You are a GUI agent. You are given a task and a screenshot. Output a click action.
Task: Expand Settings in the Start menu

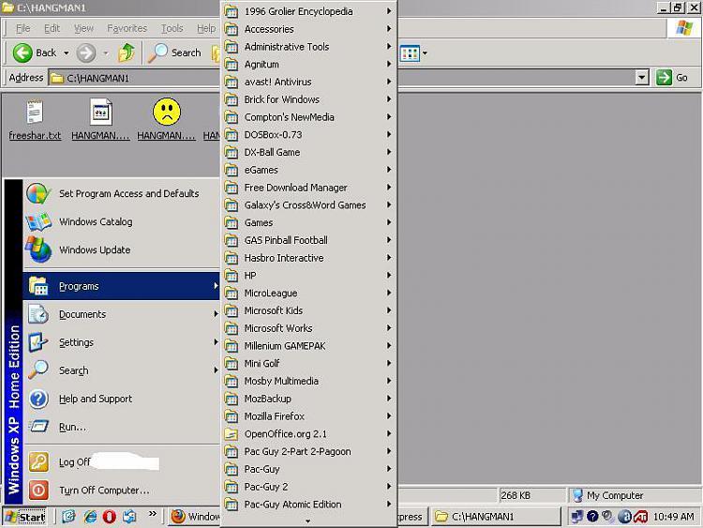click(x=121, y=342)
